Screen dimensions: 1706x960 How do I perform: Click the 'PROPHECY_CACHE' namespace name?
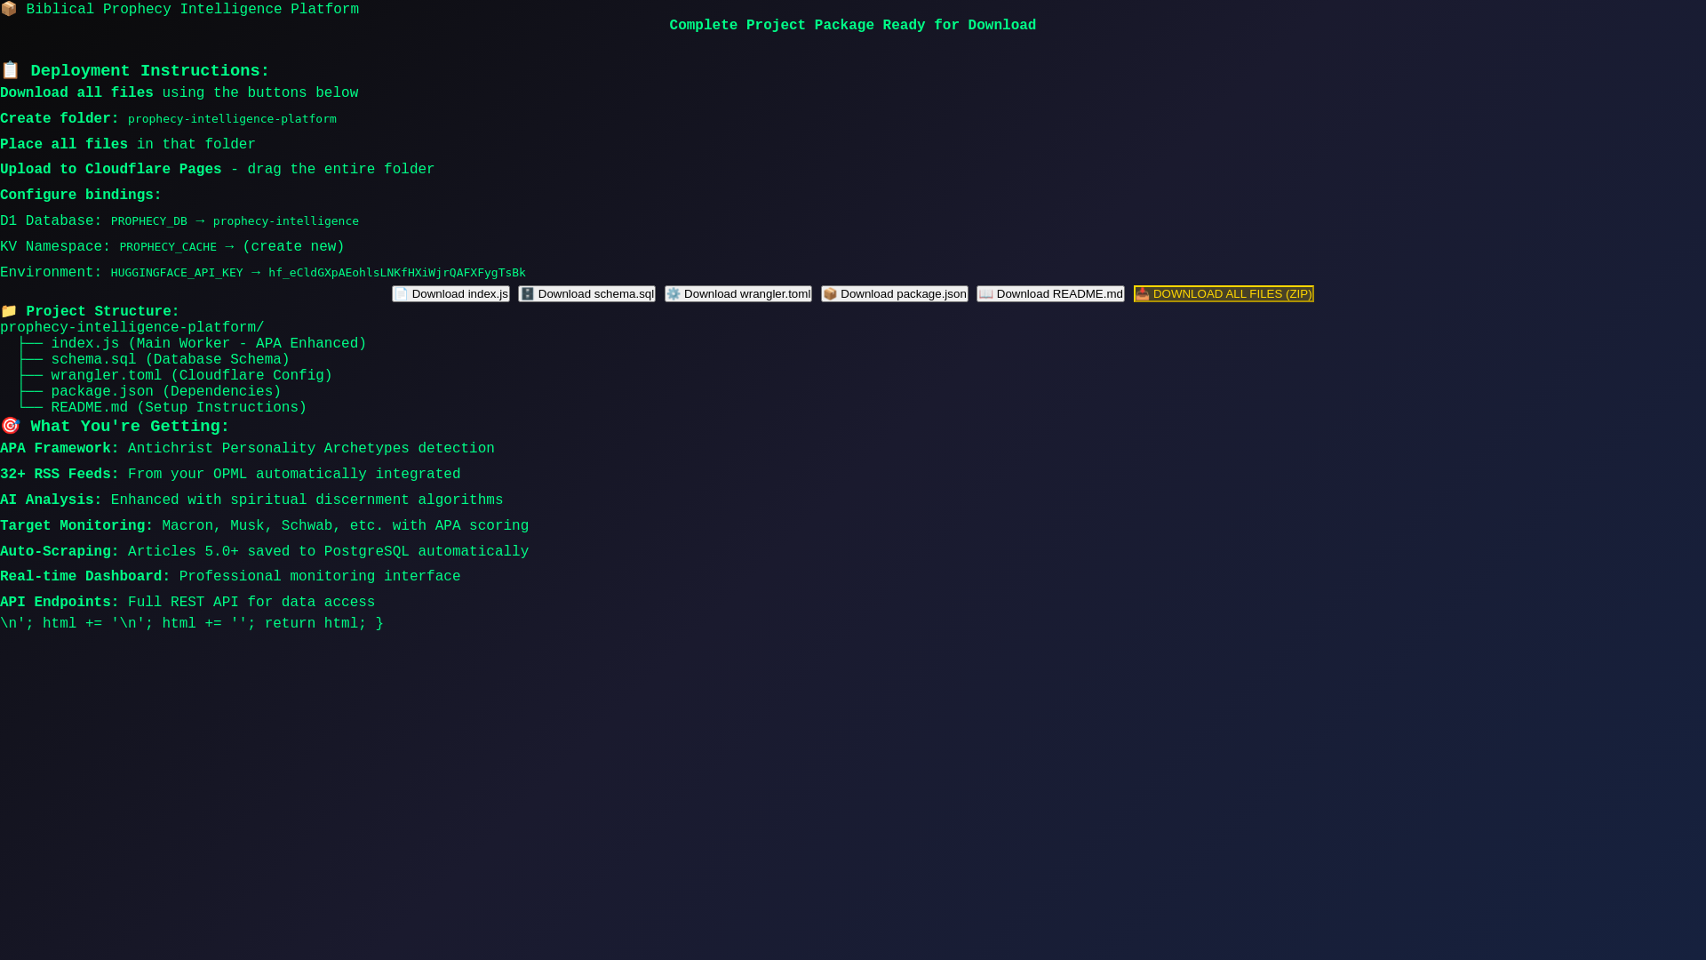[x=168, y=247]
